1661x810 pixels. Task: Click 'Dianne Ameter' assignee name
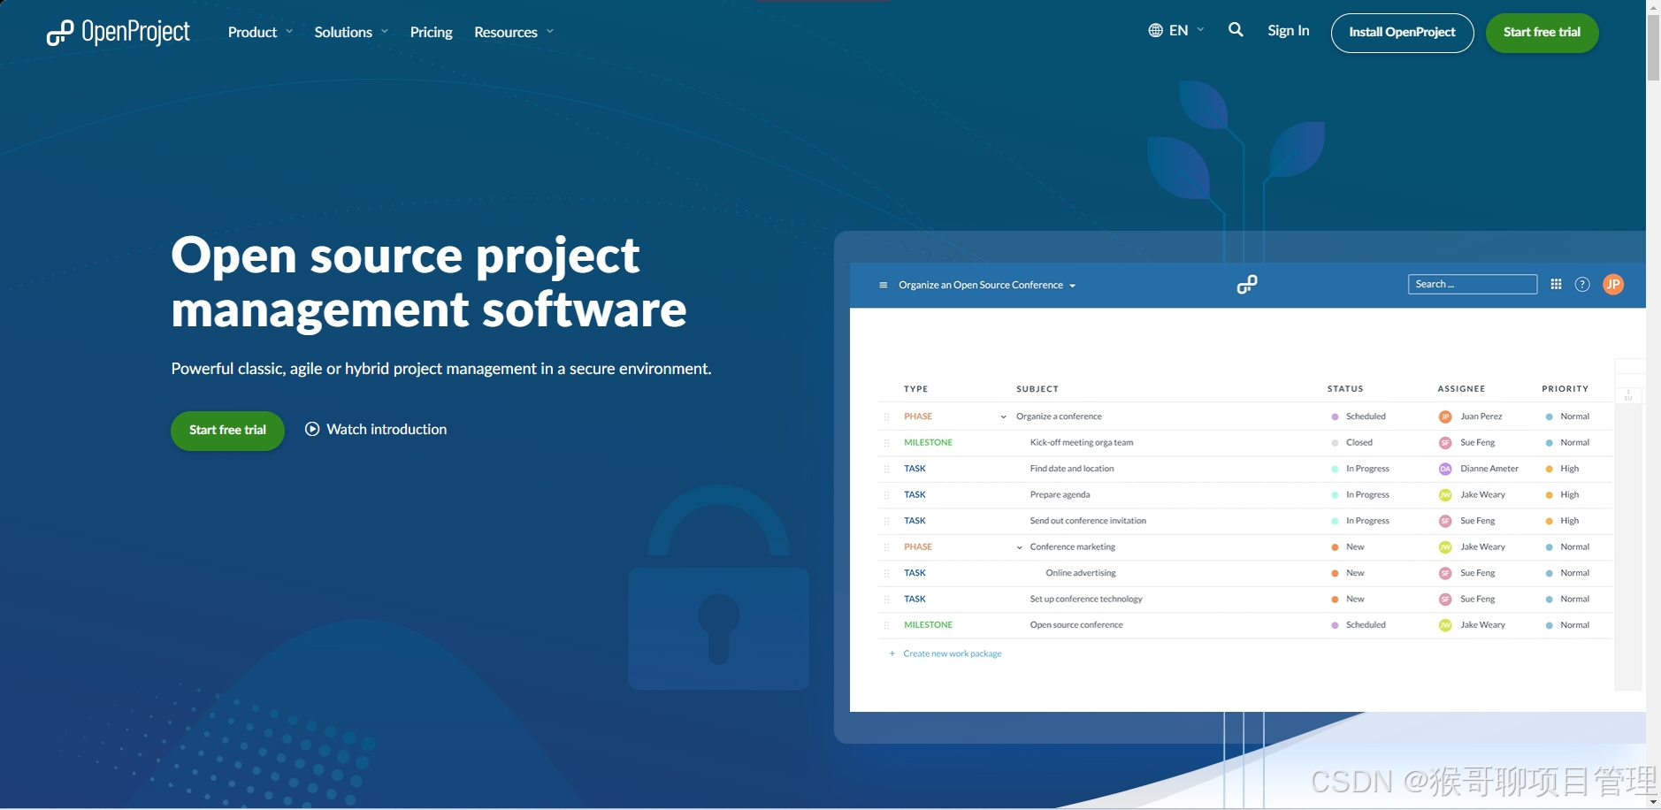click(1489, 469)
